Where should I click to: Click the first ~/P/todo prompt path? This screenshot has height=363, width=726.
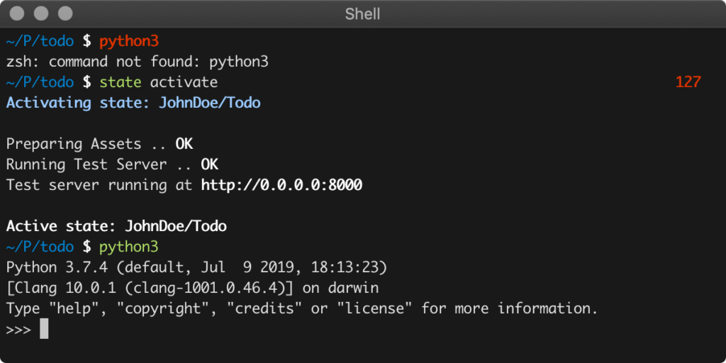40,42
